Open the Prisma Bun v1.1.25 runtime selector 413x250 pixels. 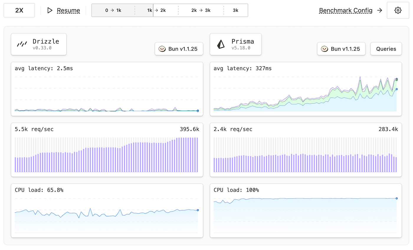tap(341, 49)
